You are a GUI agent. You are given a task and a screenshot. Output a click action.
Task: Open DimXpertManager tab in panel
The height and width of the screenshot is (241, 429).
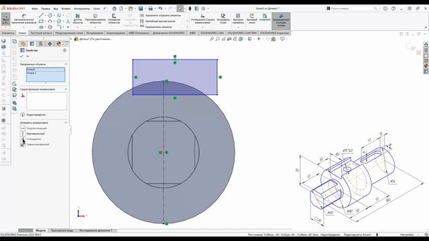click(50, 44)
